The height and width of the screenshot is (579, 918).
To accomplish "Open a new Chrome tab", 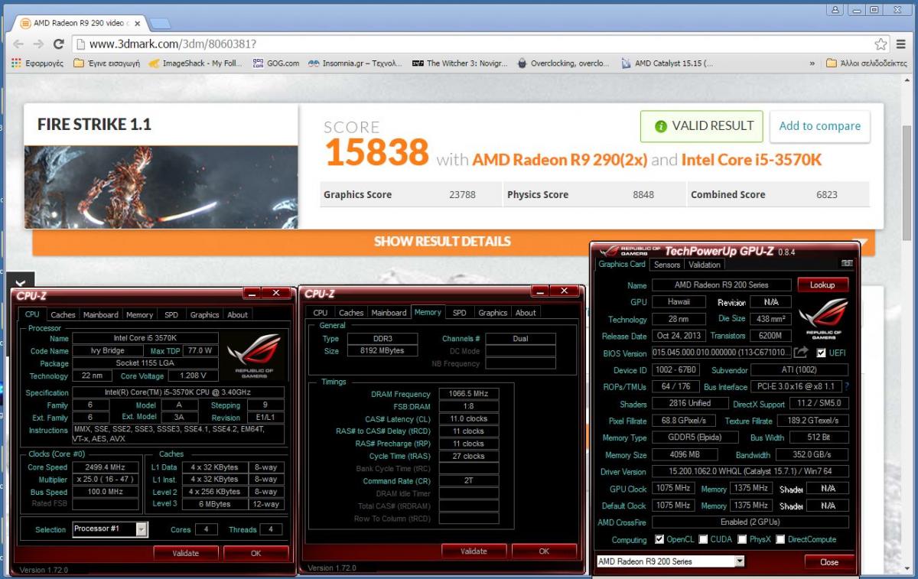I will 160,23.
